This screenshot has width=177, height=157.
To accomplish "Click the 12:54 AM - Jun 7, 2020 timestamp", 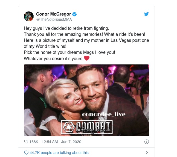I will [61, 142].
